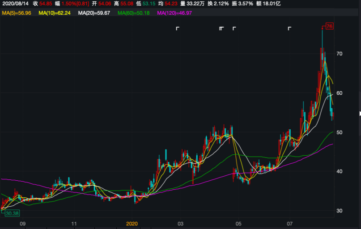This screenshot has height=229, width=361.
Task: Select the MA(10)=62.24 indicator label
Action: (55, 13)
